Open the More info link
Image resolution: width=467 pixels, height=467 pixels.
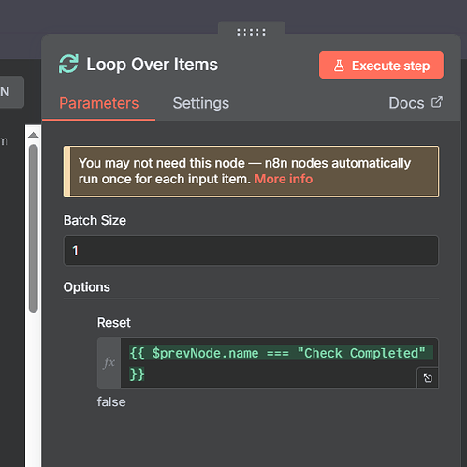[x=284, y=179]
